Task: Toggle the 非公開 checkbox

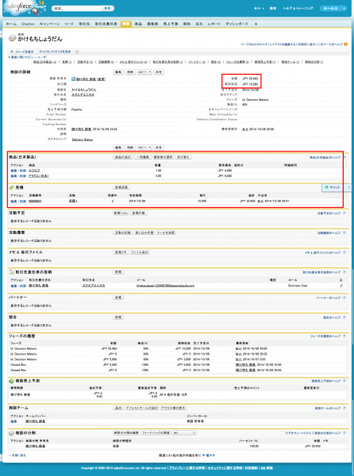Action: click(73, 84)
